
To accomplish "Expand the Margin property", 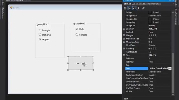I will click(x=124, y=35).
